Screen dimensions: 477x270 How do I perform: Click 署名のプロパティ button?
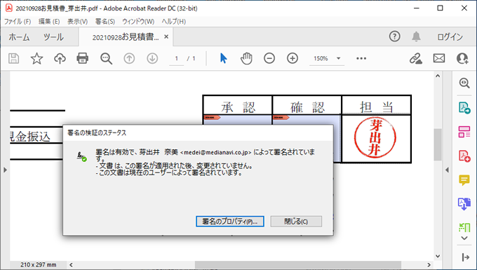pyautogui.click(x=229, y=222)
